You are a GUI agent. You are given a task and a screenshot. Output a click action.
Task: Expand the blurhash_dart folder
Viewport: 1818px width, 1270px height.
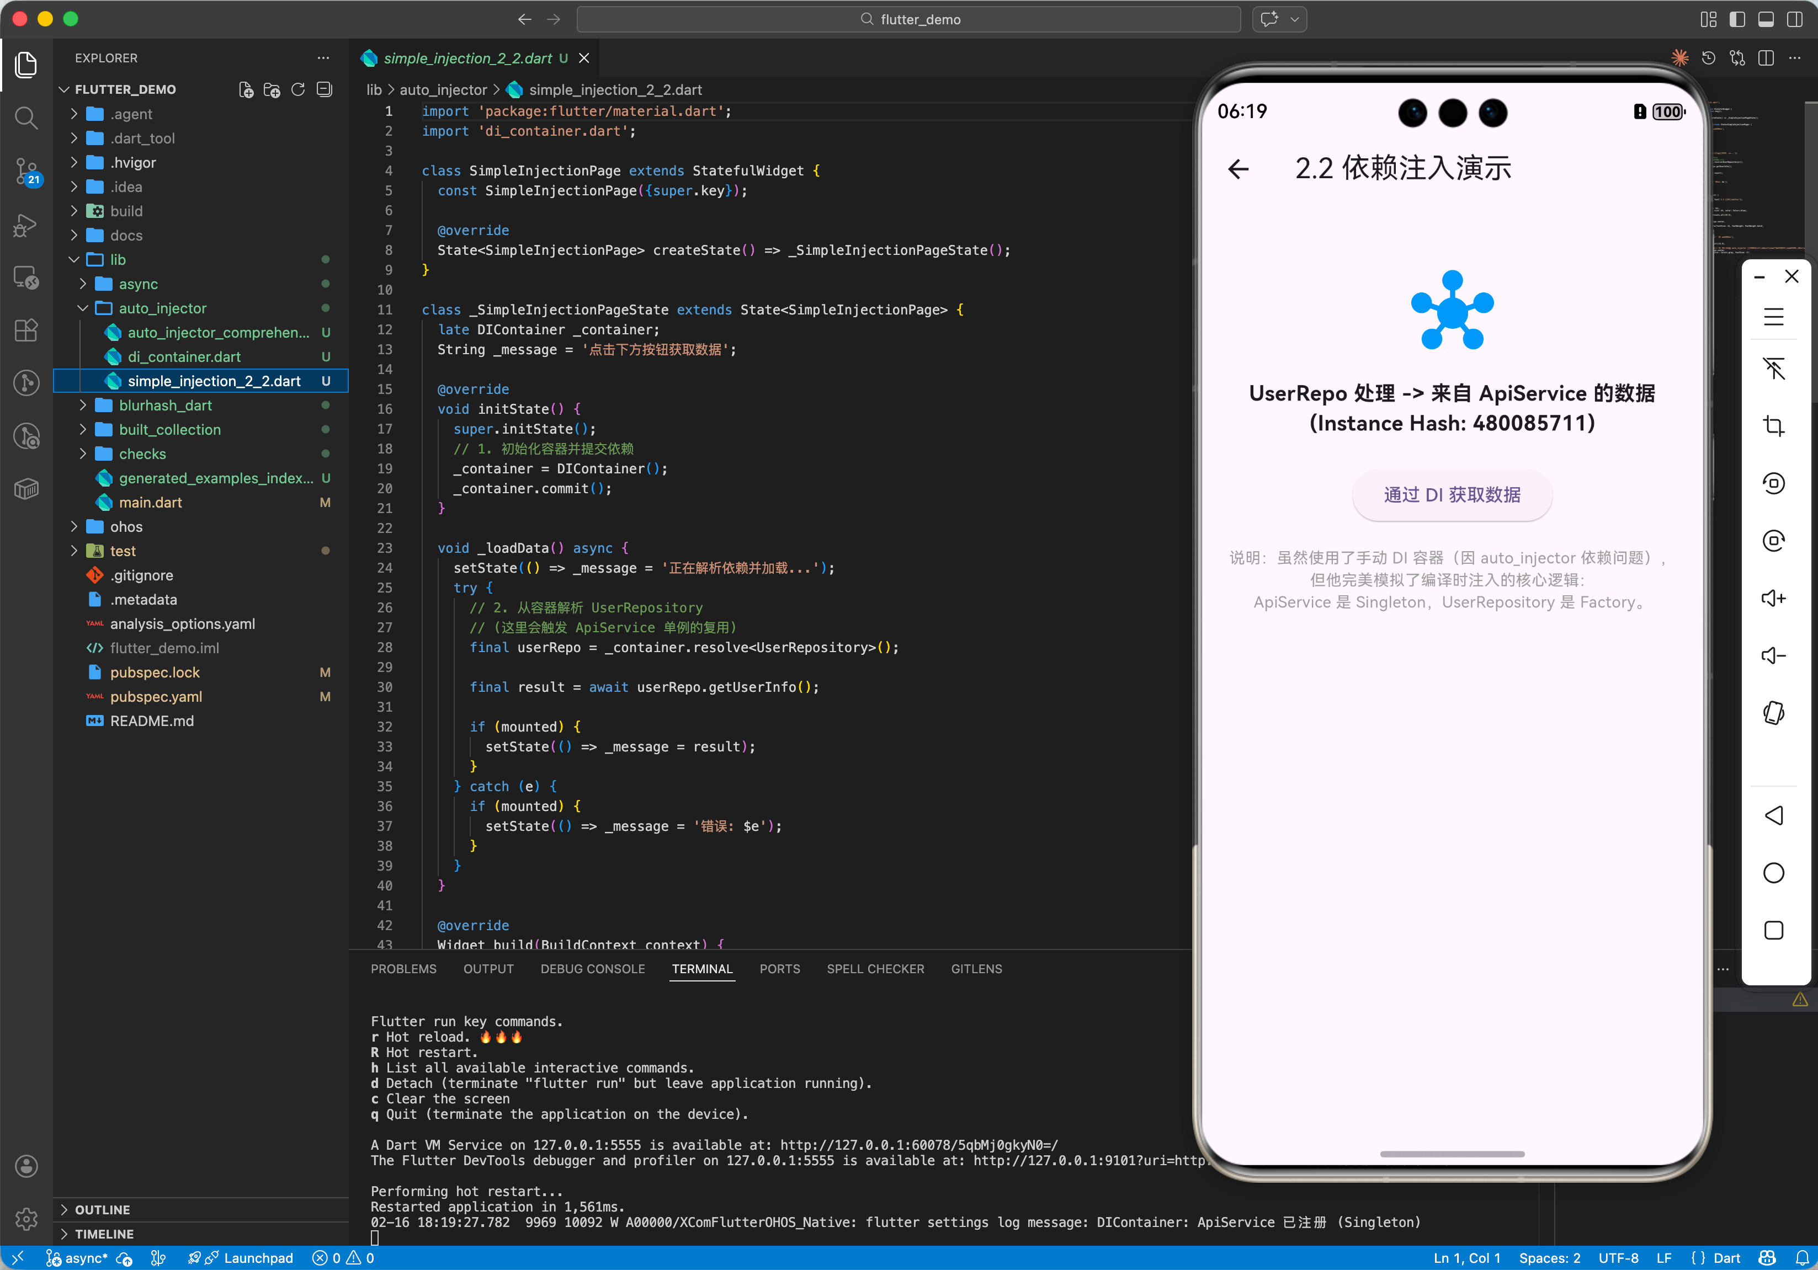point(164,405)
